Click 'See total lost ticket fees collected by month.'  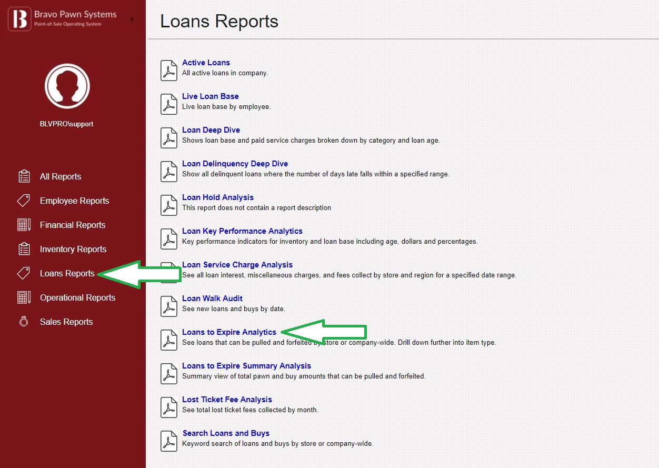coord(250,410)
